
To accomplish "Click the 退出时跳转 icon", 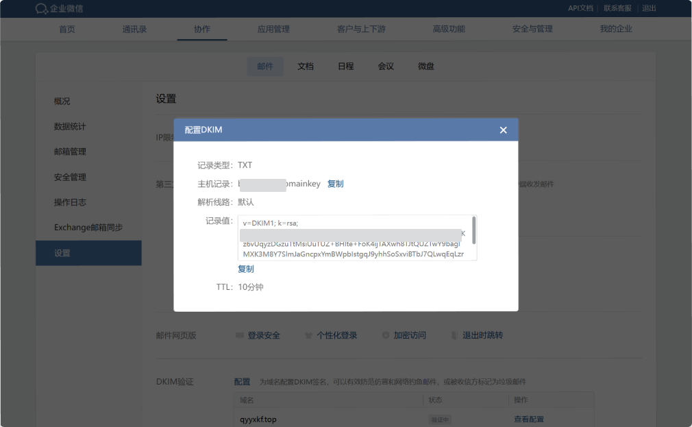I will click(x=455, y=336).
